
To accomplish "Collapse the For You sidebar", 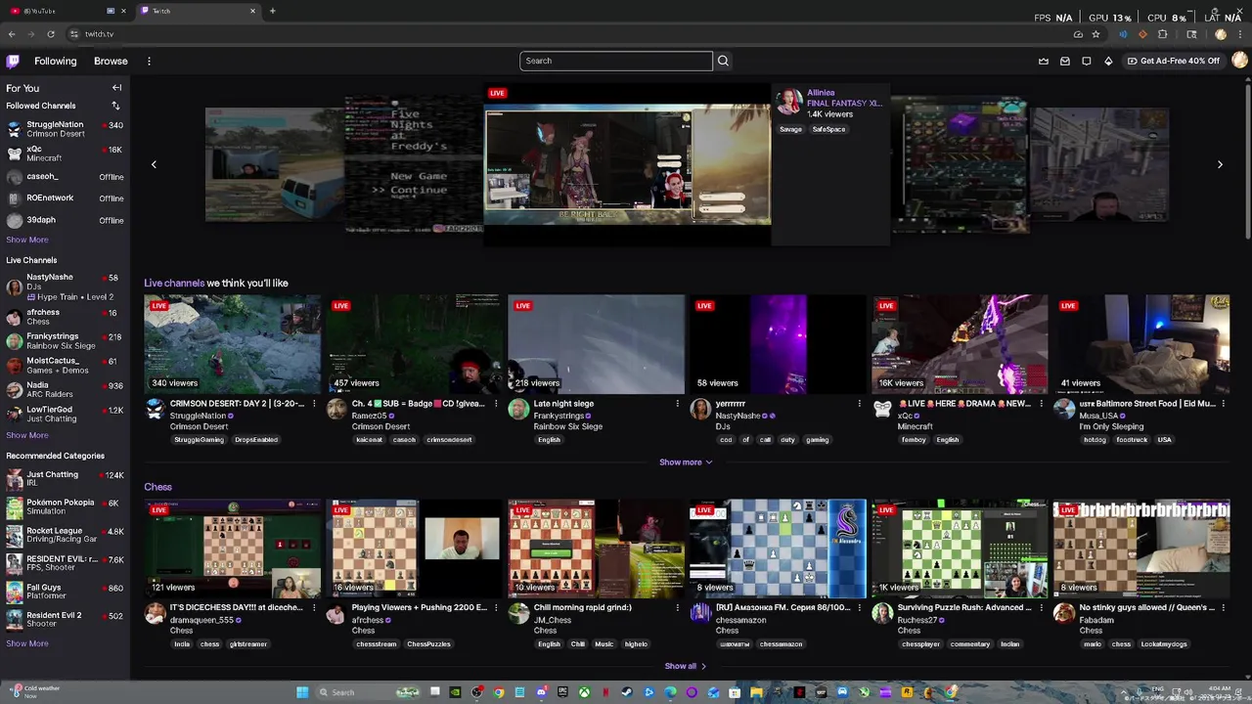I will (x=116, y=88).
